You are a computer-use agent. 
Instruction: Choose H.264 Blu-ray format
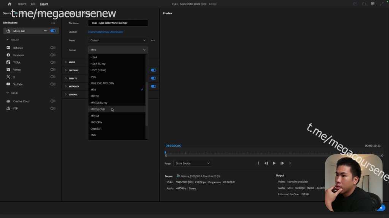point(117,64)
